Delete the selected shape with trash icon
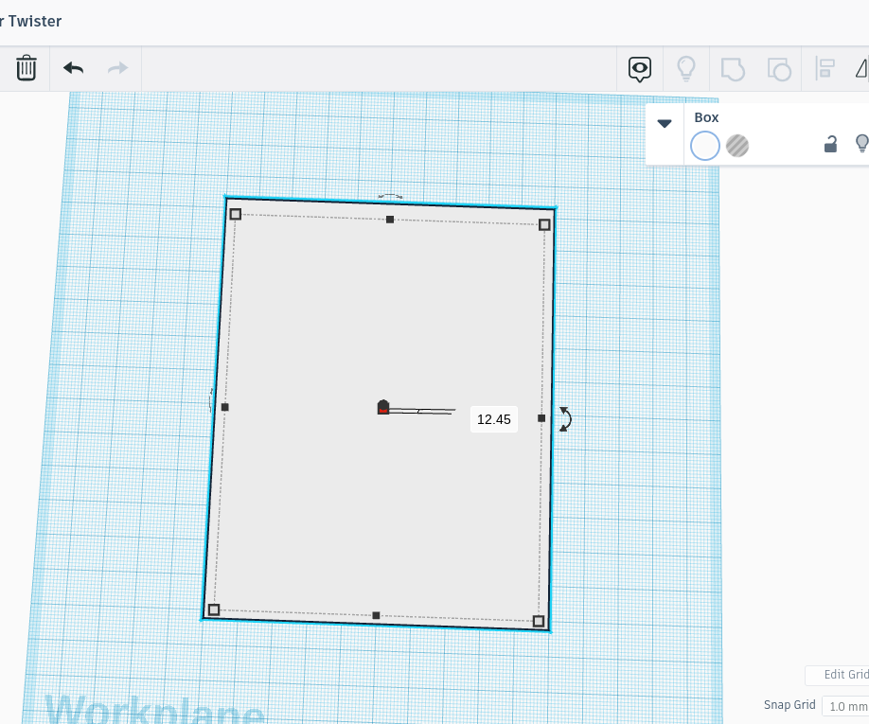Image resolution: width=869 pixels, height=724 pixels. pos(27,68)
